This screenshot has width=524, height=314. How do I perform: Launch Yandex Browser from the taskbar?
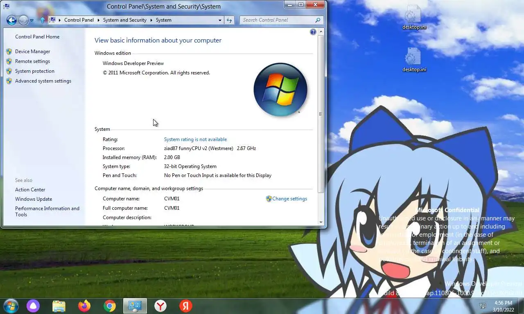click(160, 306)
